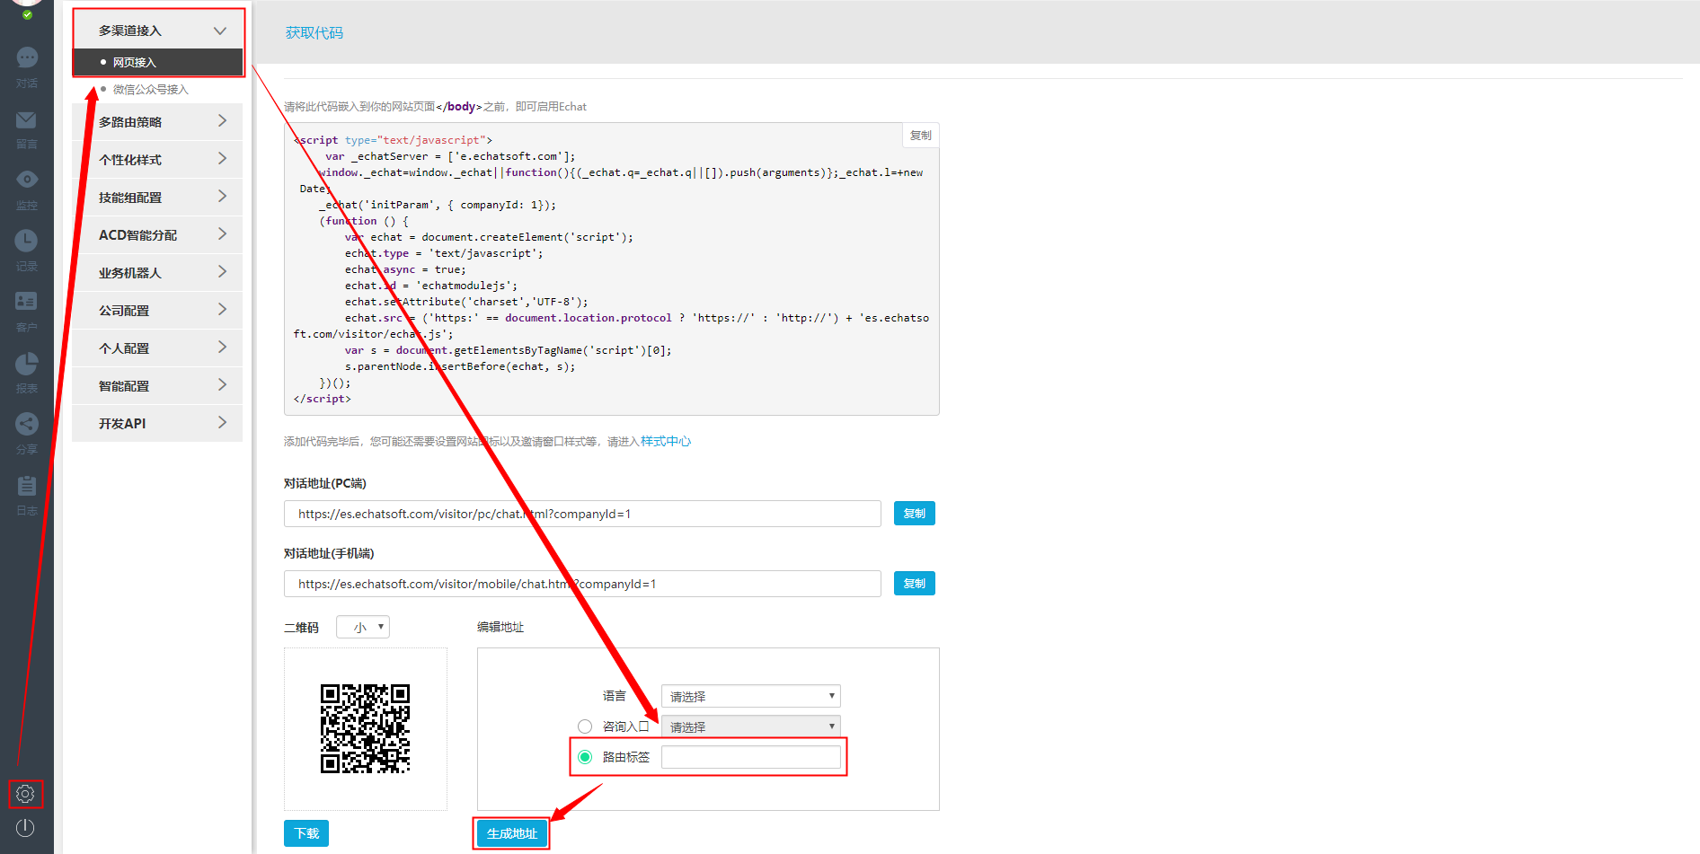Viewport: 1700px width, 854px height.
Task: Open the 咨询入口 selection dropdown
Action: [x=751, y=726]
